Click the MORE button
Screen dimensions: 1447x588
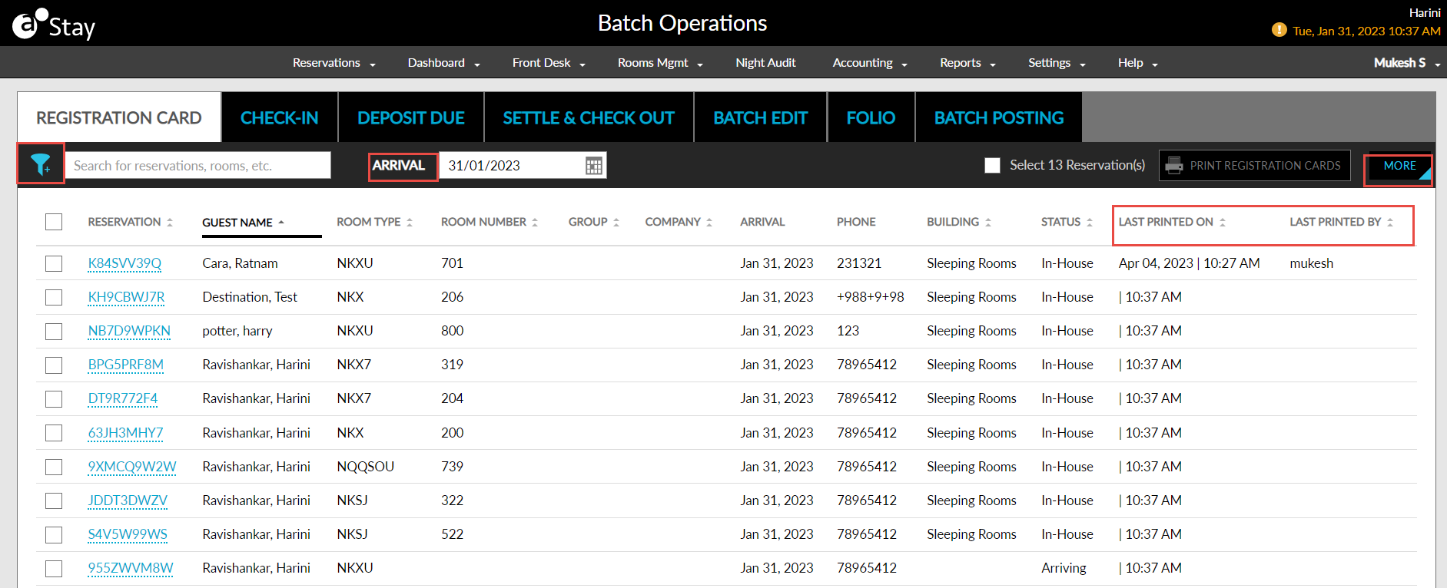pyautogui.click(x=1399, y=166)
